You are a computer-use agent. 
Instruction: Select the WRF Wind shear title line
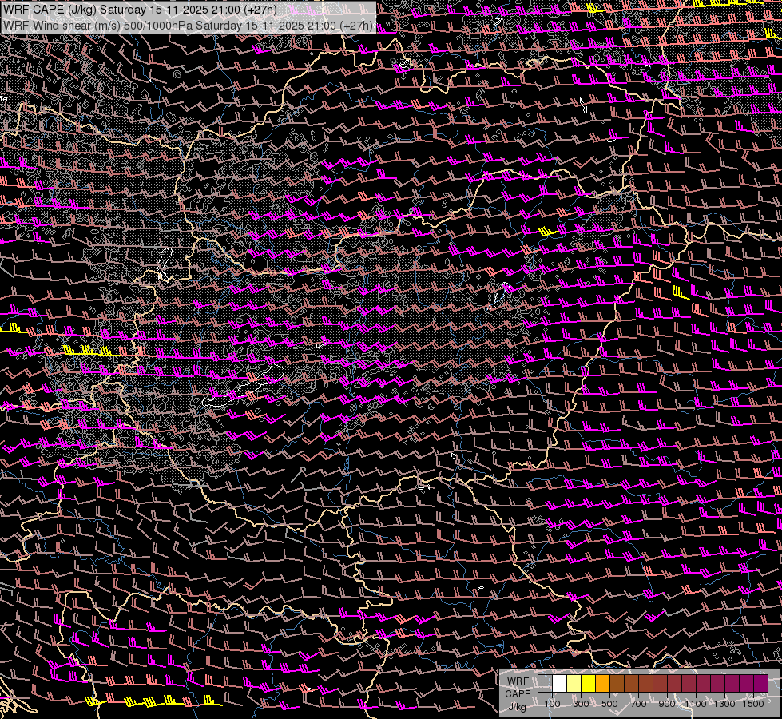189,26
